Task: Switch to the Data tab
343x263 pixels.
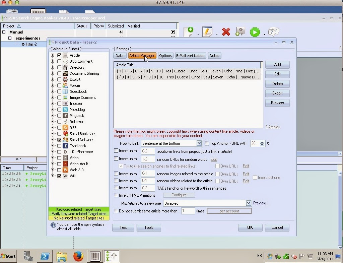Action: pos(120,56)
